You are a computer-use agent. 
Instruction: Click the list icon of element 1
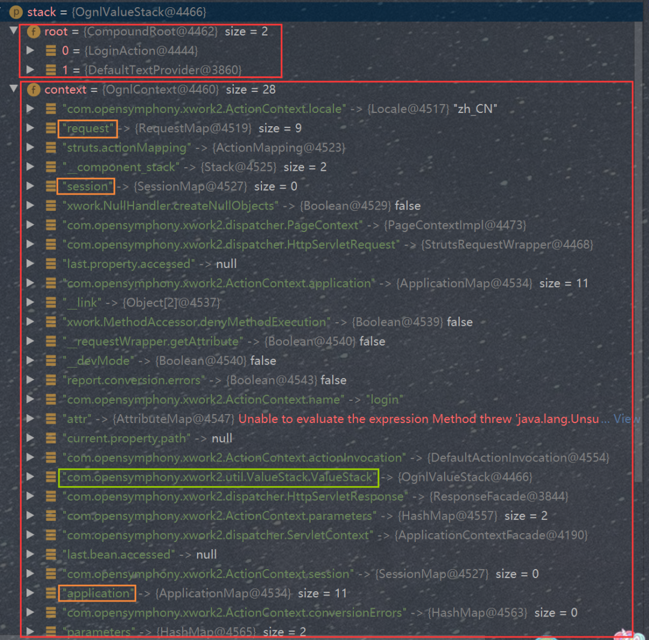tap(51, 70)
